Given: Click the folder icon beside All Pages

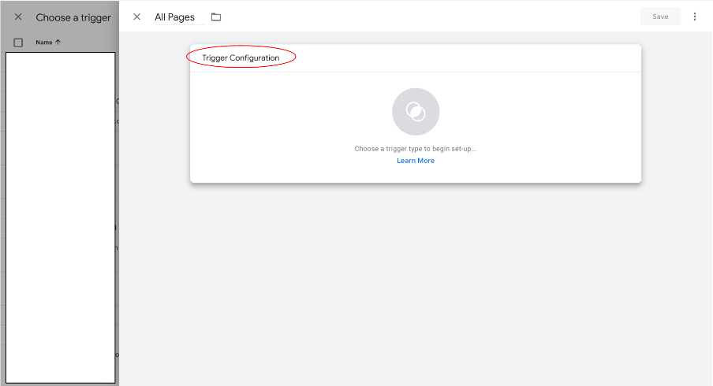Looking at the screenshot, I should [x=216, y=17].
